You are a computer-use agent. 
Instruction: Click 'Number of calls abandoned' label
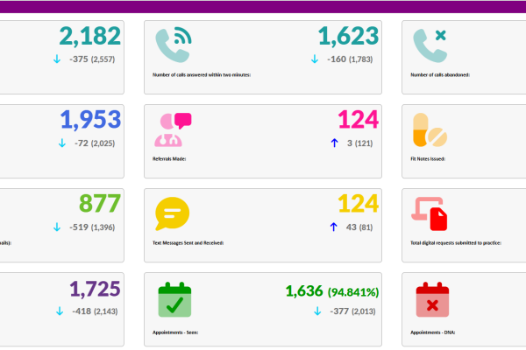coord(440,75)
